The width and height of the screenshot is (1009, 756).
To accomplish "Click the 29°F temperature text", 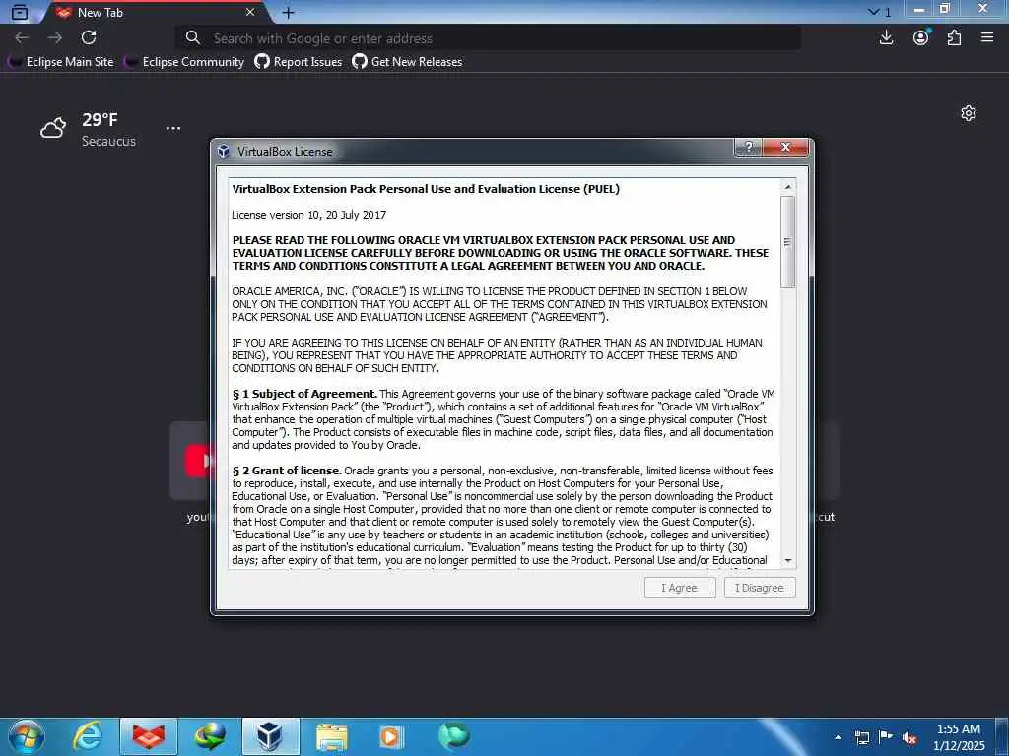I will pos(100,119).
